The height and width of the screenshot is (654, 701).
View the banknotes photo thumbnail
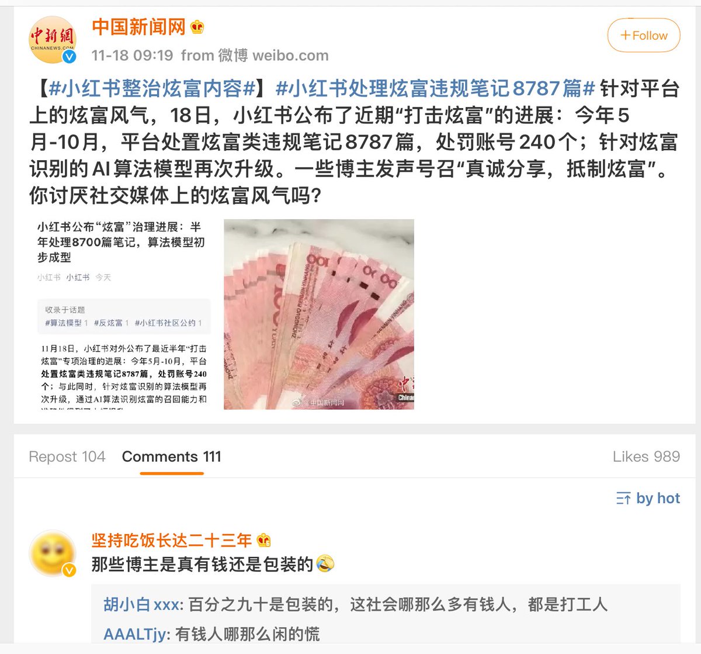[x=319, y=314]
